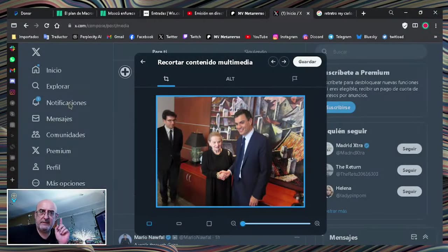
Task: Open Premium in X sidebar
Action: (51, 151)
